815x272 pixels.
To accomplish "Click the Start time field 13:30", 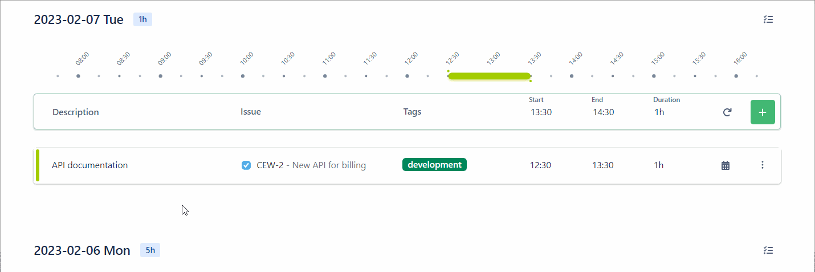I will tap(541, 112).
